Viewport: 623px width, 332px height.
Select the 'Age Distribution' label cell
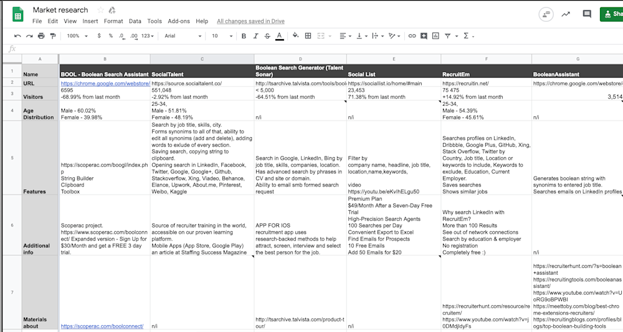pyautogui.click(x=40, y=111)
